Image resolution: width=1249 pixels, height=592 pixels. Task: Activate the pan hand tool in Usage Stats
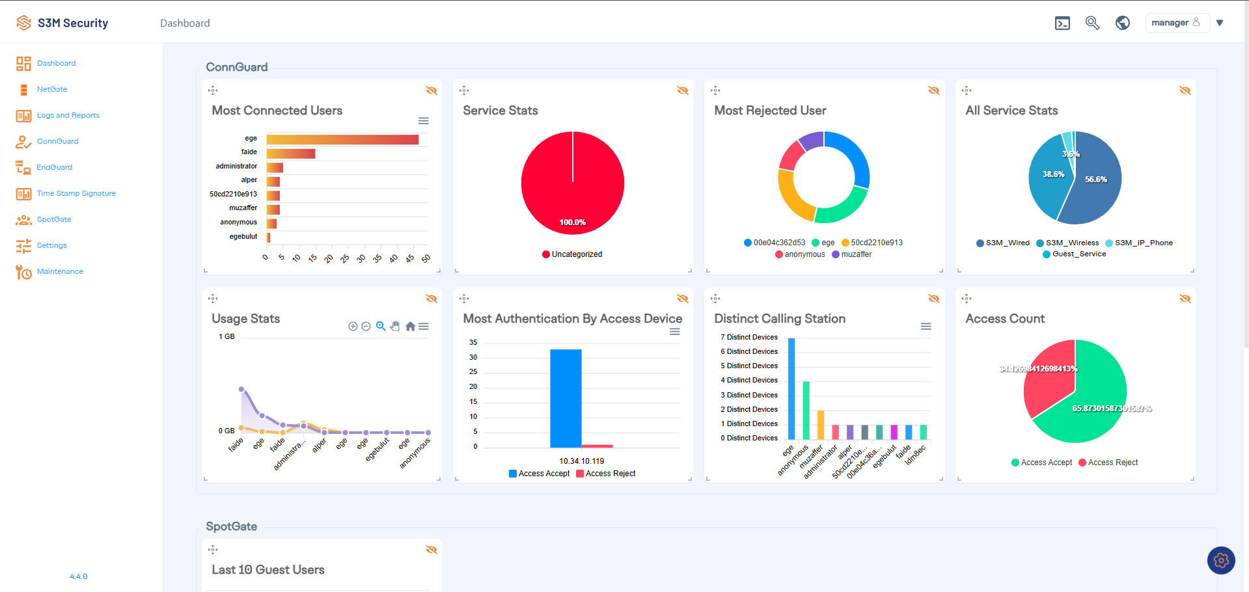point(395,327)
